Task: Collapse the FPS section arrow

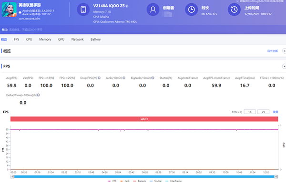Action: (x=284, y=67)
